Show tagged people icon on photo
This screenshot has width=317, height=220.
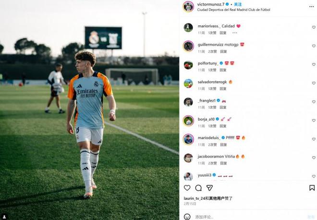tap(4, 216)
